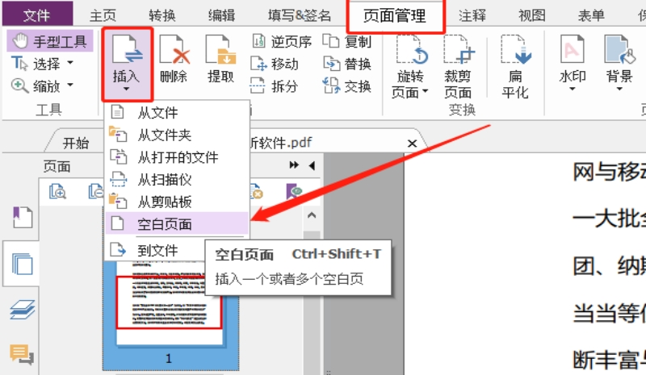
Task: Switch to the 编辑 ribbon tab
Action: pyautogui.click(x=221, y=15)
